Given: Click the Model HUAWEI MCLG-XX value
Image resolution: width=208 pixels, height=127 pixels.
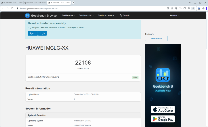Looking at the screenshot, I should pyautogui.click(x=82, y=125).
